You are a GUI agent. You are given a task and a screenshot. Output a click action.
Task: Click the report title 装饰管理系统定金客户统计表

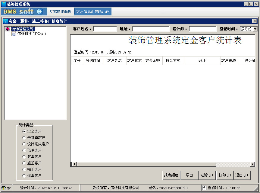185,40
